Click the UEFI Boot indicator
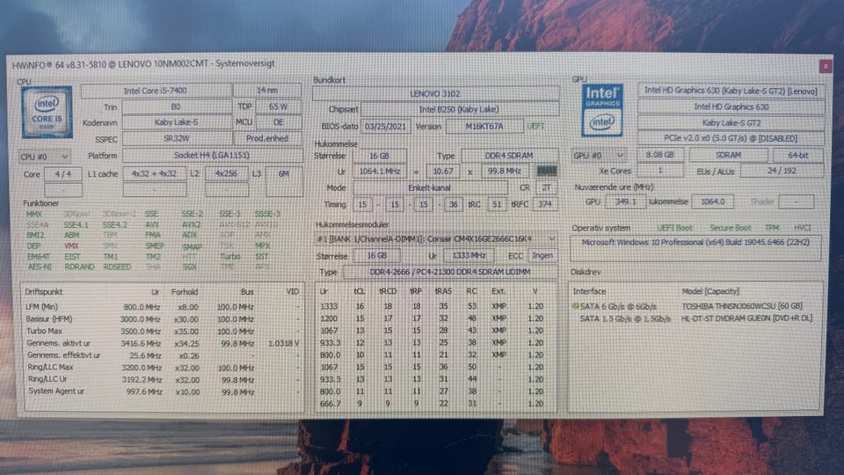The image size is (844, 475). tap(674, 228)
